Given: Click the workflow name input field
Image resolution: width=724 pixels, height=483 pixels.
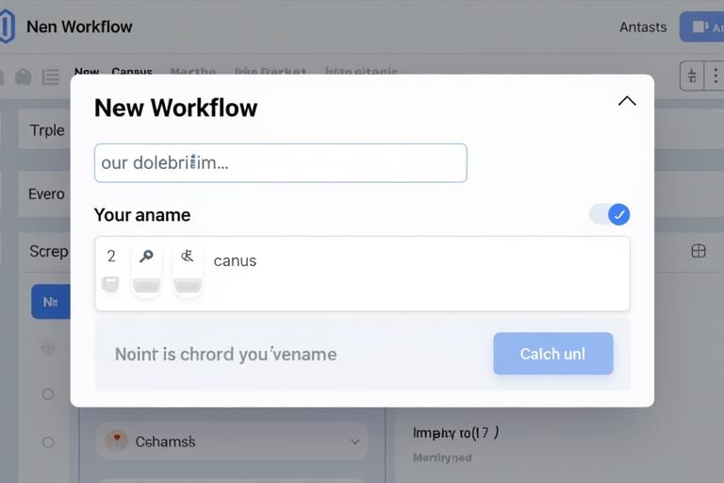Looking at the screenshot, I should (x=280, y=163).
